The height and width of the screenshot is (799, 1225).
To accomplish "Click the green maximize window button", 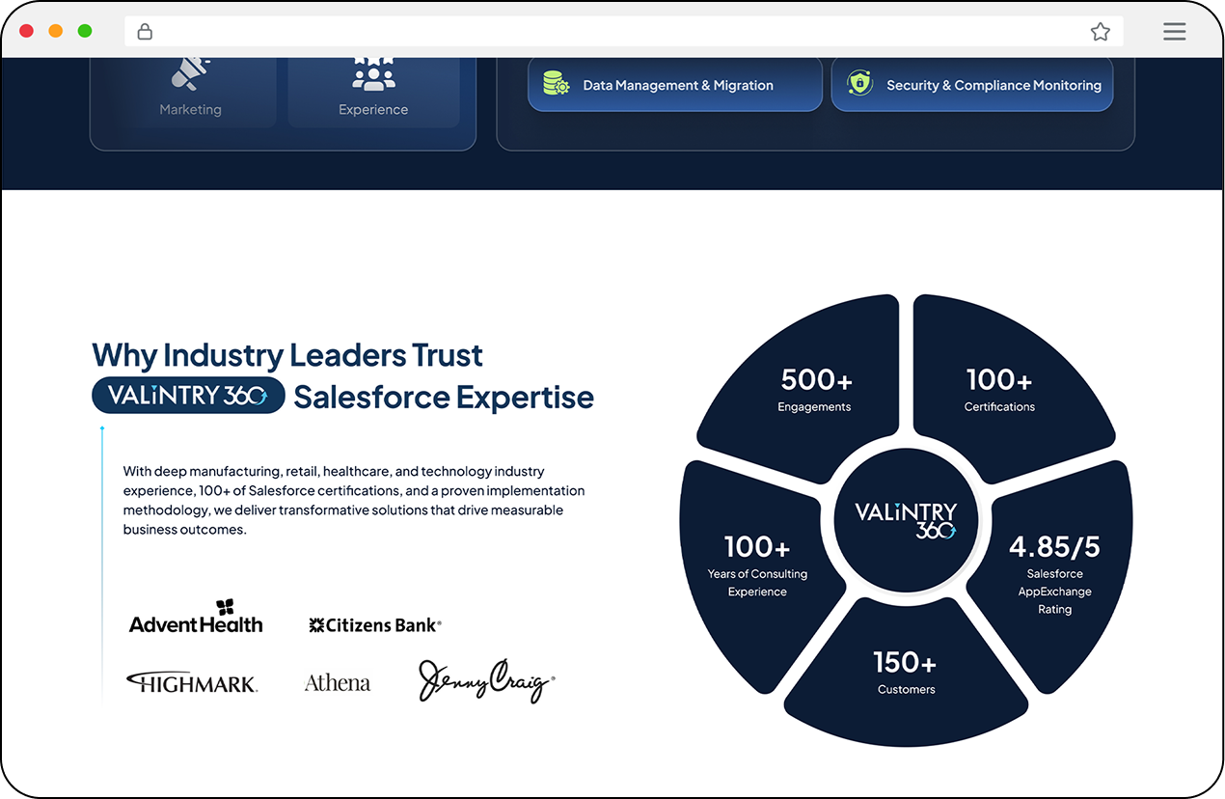I will [x=85, y=31].
